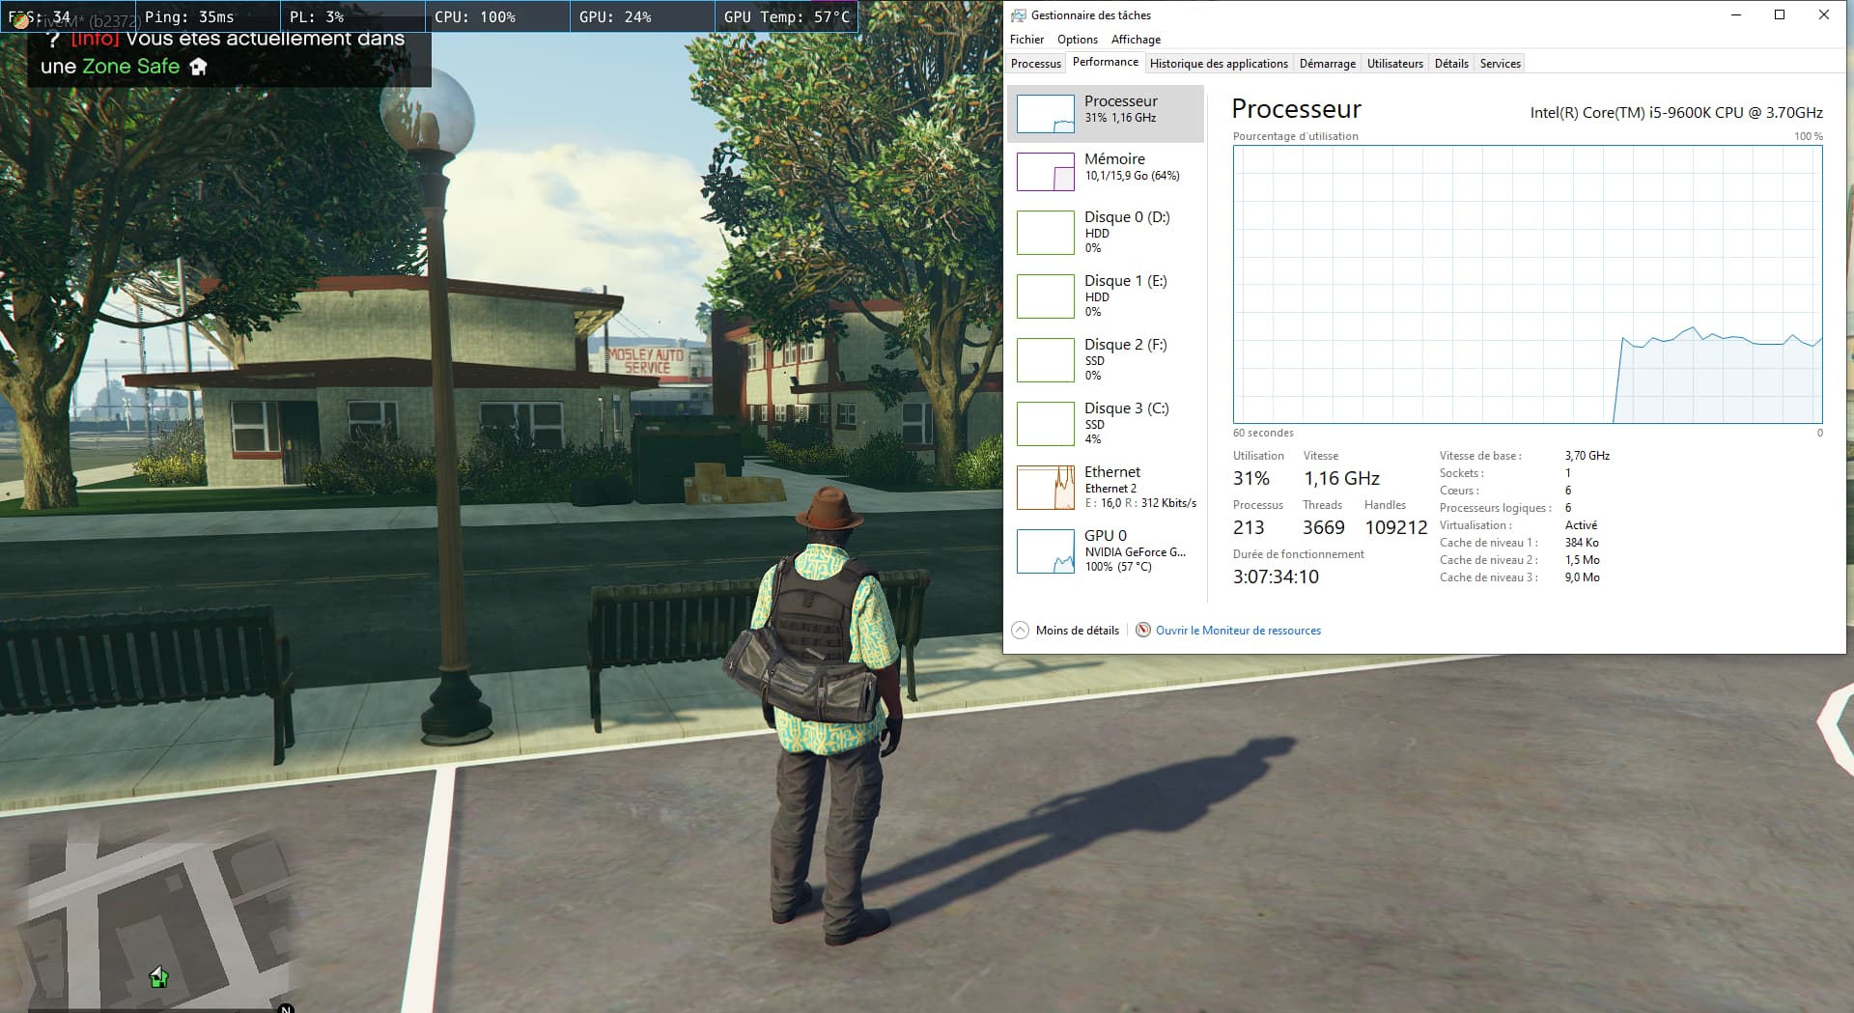Collapse view with Moins de détails chevron
Image resolution: width=1854 pixels, height=1013 pixels.
click(1020, 630)
